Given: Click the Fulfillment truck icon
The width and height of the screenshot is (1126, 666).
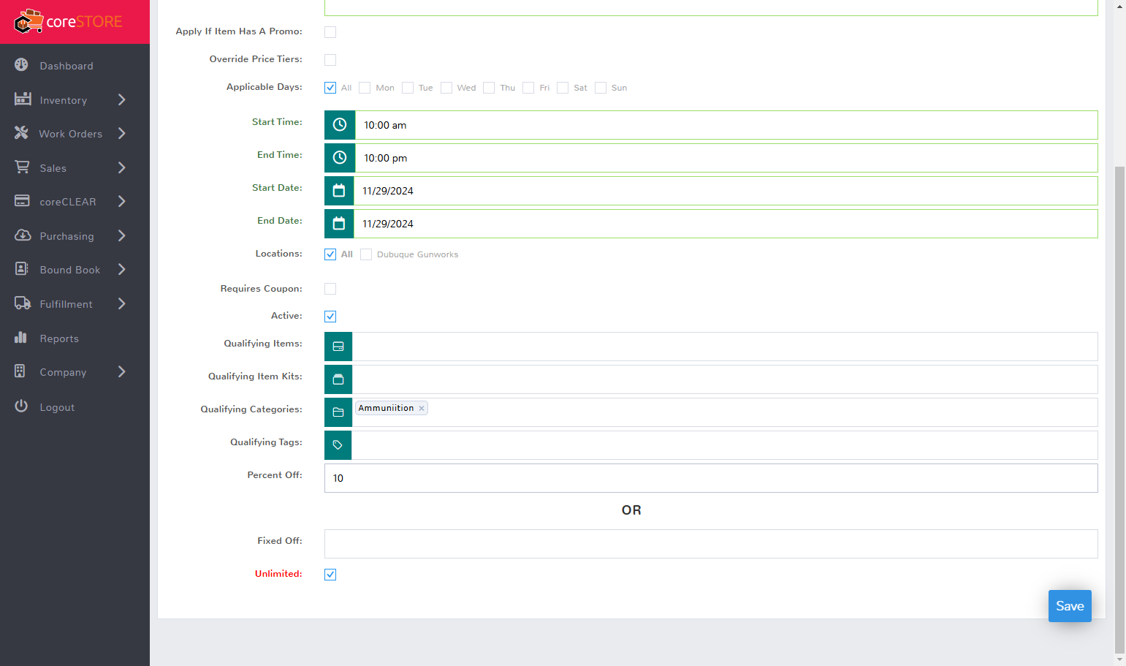Looking at the screenshot, I should coord(23,303).
